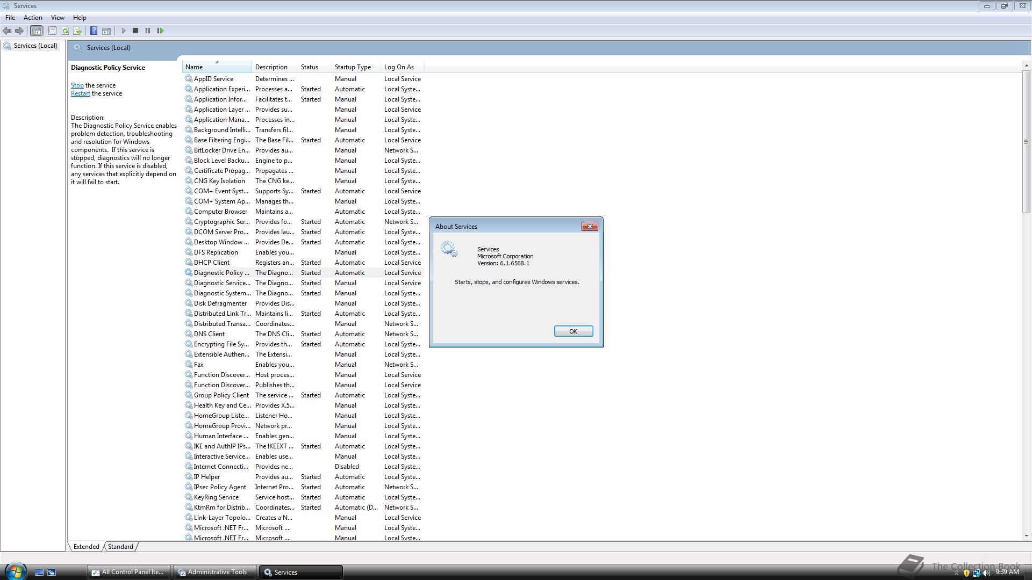The height and width of the screenshot is (580, 1032).
Task: Click the yellow security shield tray icon
Action: 966,573
